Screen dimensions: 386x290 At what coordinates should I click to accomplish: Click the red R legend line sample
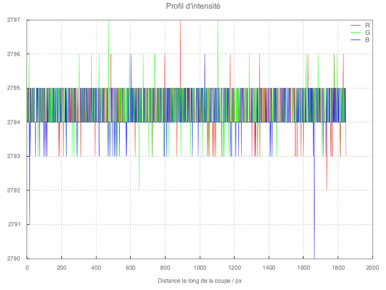pos(355,25)
